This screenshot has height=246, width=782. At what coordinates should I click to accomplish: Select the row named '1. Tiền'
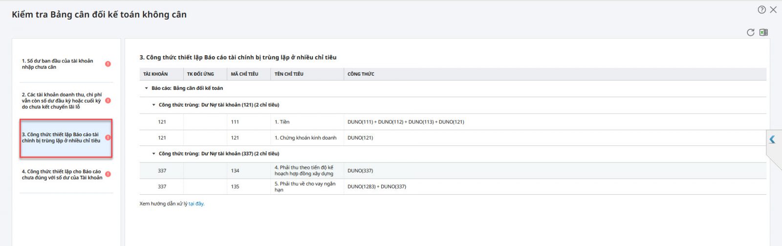coord(453,122)
